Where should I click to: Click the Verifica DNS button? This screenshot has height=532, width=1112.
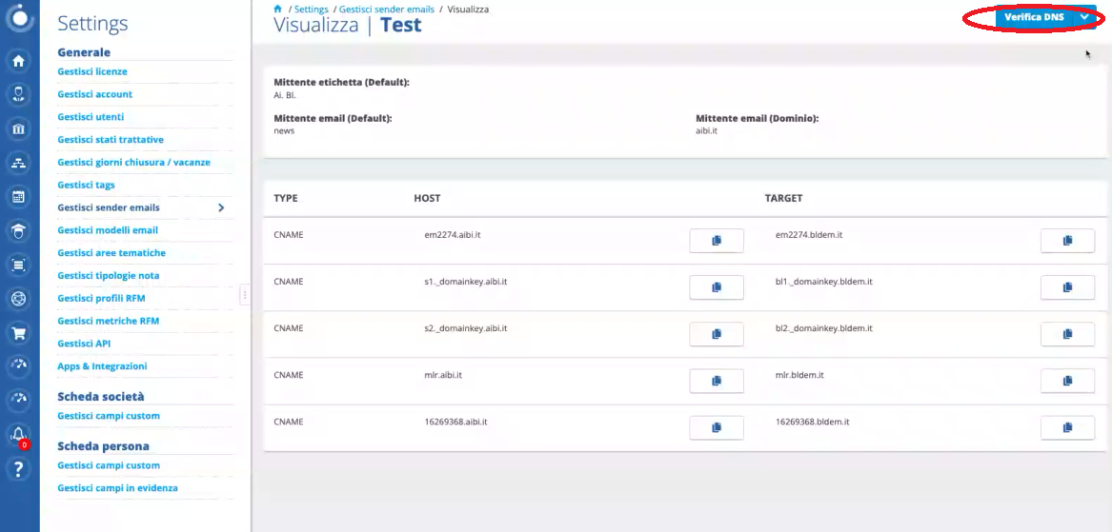1034,17
